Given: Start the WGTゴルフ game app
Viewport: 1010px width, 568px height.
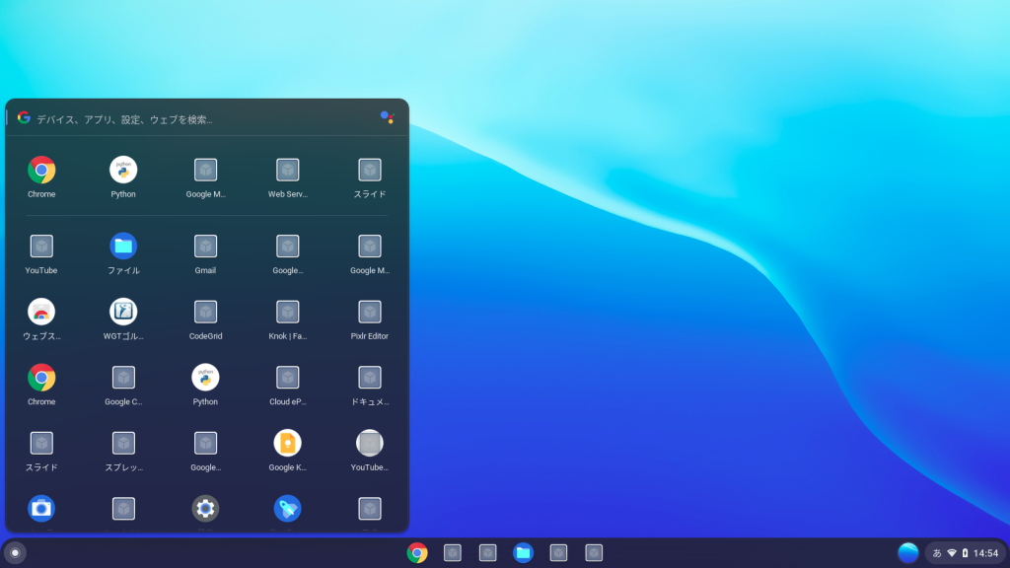Looking at the screenshot, I should (x=122, y=307).
